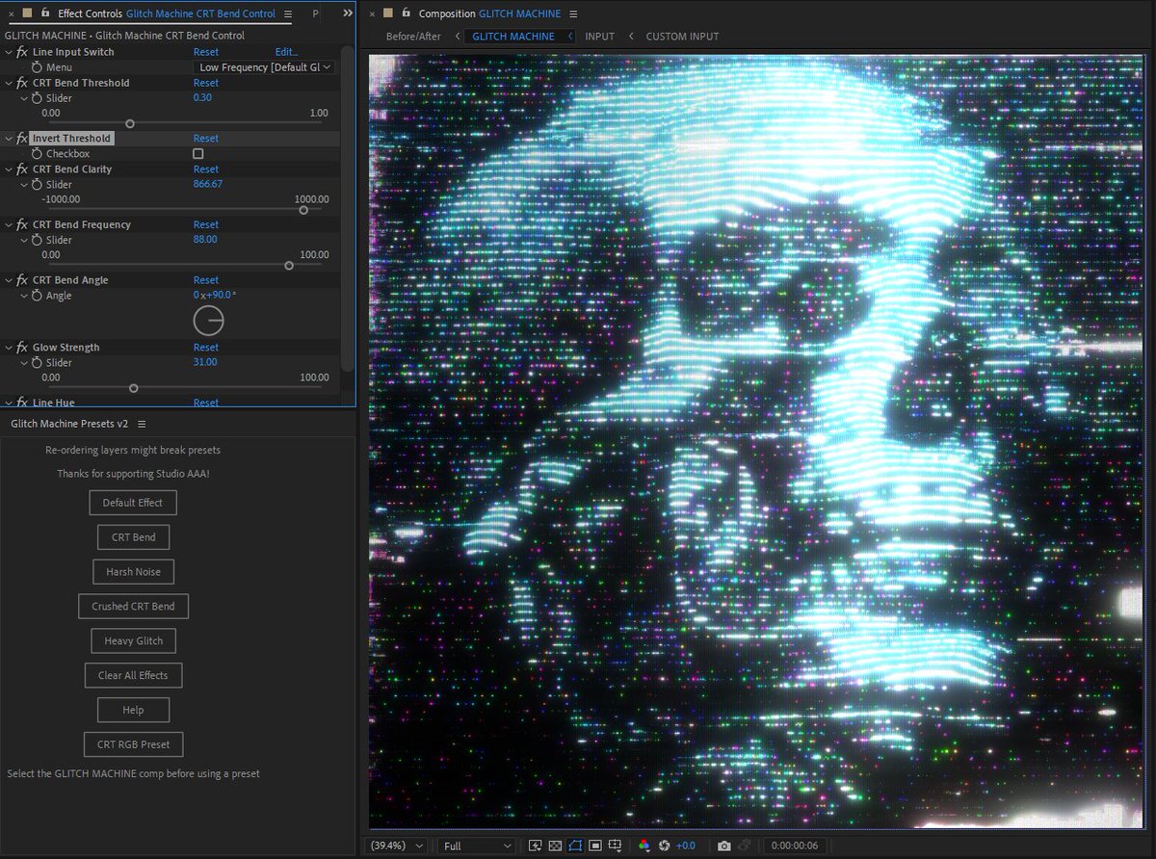Toggle fx switch for CRT Bend Clarity
The image size is (1156, 859).
(x=22, y=169)
